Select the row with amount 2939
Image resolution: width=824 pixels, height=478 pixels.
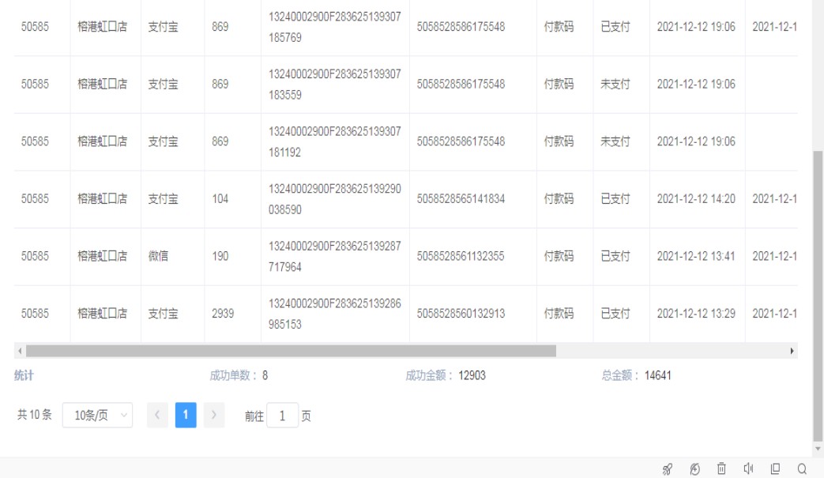coord(223,314)
